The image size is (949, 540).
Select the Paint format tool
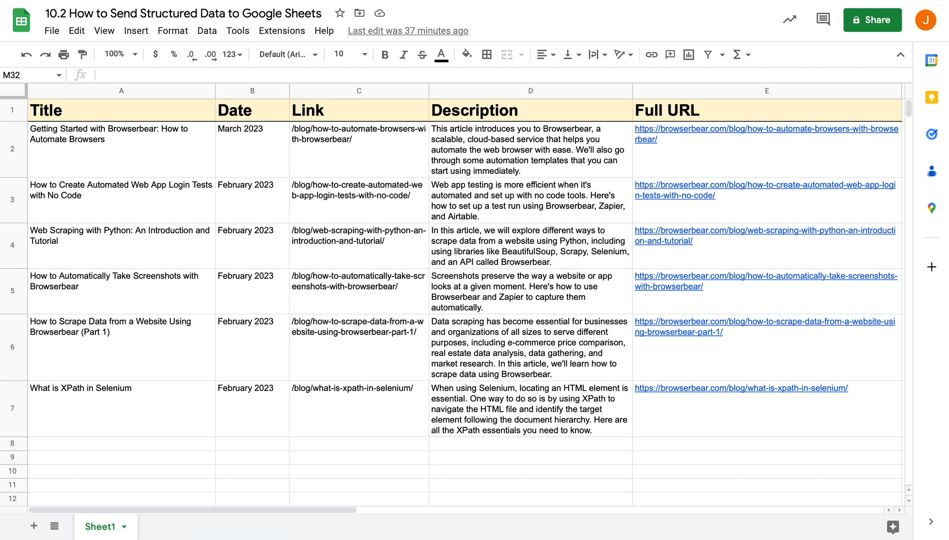coord(83,54)
